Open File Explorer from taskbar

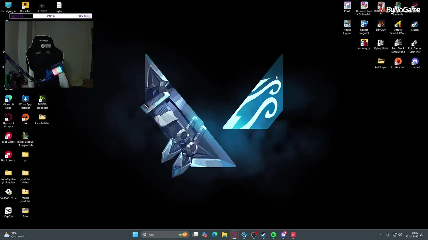coord(224,235)
